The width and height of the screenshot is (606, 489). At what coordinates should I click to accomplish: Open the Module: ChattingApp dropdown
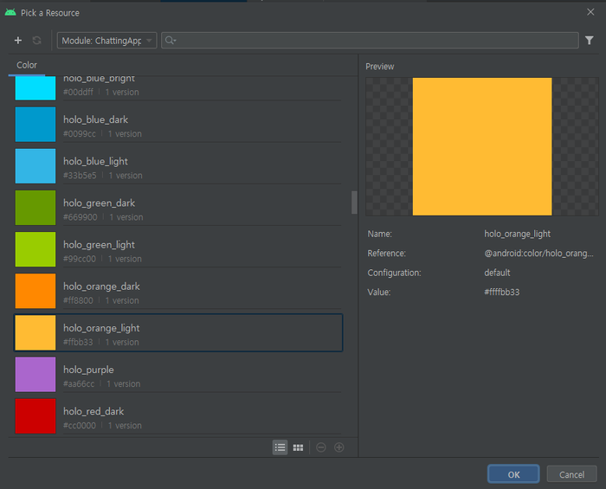point(106,40)
